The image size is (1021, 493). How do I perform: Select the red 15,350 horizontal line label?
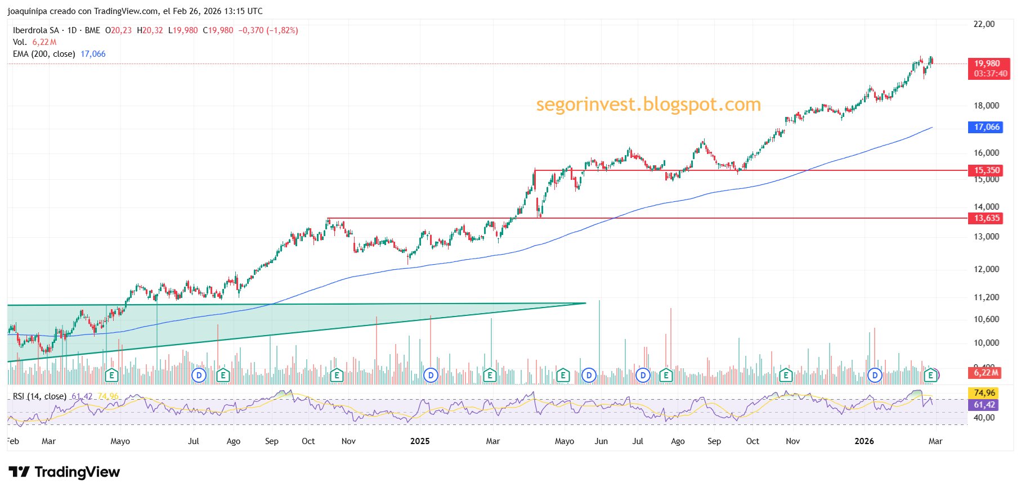(x=987, y=170)
